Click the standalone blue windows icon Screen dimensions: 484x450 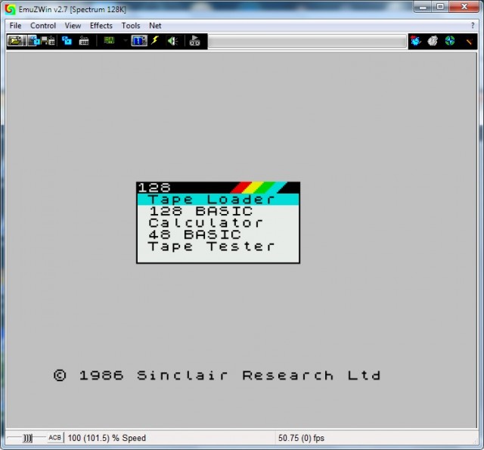67,41
